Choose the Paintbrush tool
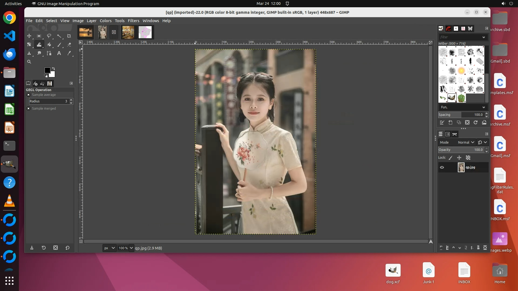Screen dimensions: 518x291 (x=59, y=44)
